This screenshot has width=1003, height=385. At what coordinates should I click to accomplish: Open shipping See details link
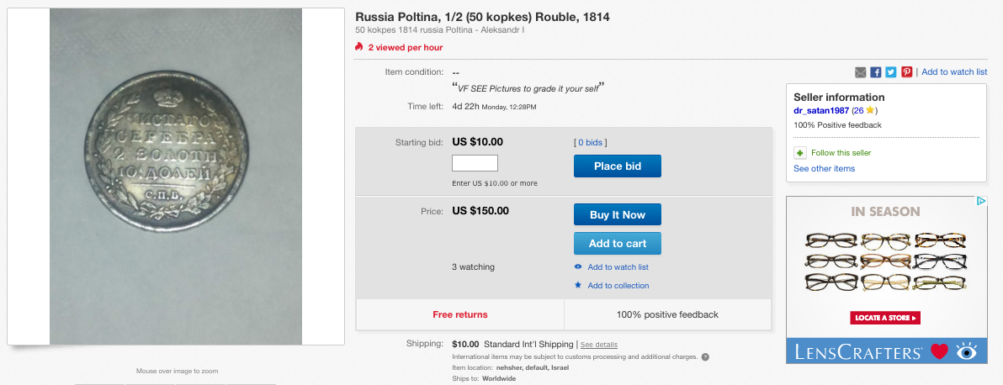point(599,345)
